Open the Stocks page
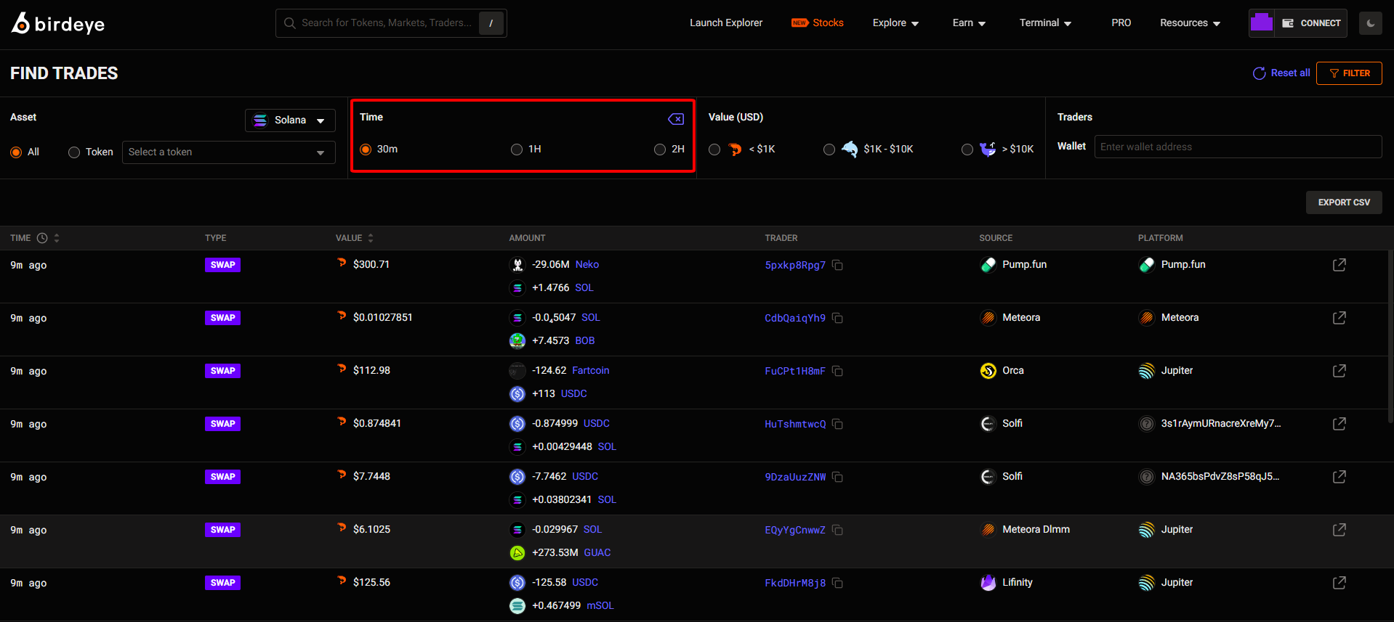Screen dimensions: 1394x622 (818, 23)
